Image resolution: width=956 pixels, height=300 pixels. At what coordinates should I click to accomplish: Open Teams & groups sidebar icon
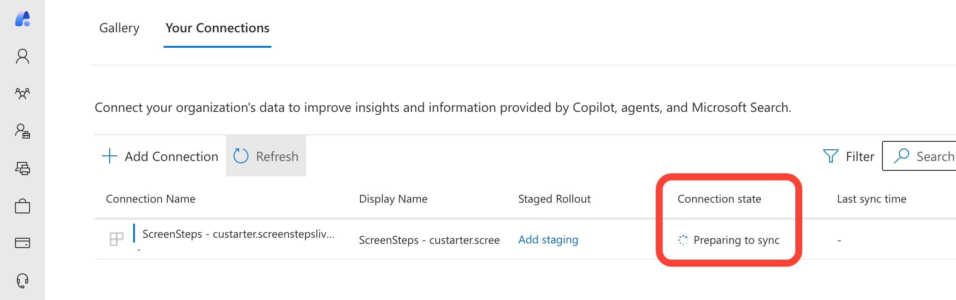tap(22, 94)
